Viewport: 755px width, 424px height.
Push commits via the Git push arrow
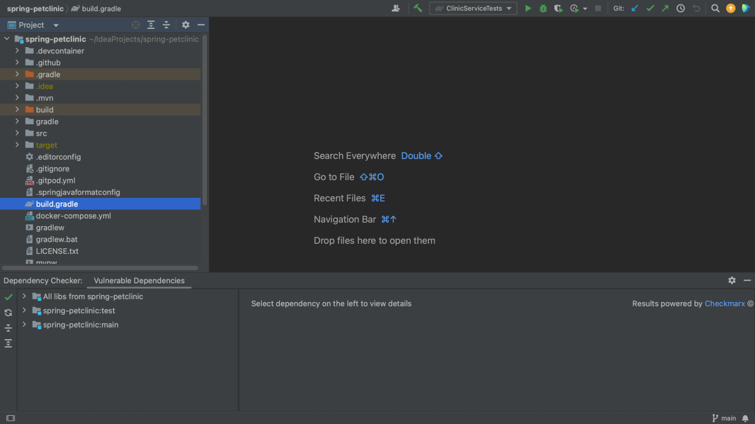click(x=664, y=8)
